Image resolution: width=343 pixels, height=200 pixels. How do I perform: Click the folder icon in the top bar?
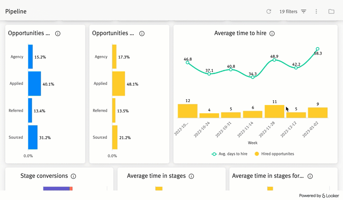[331, 11]
